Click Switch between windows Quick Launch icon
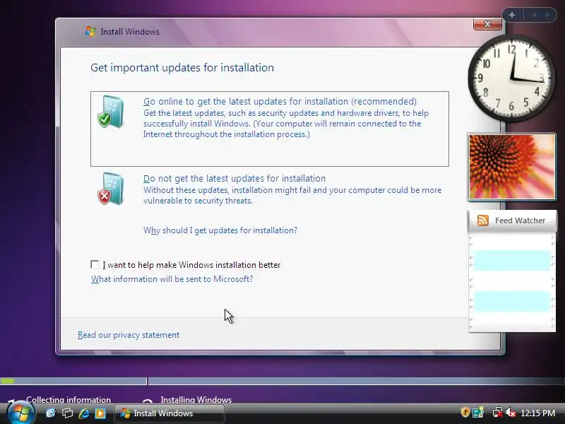Image resolution: width=565 pixels, height=424 pixels. click(67, 413)
